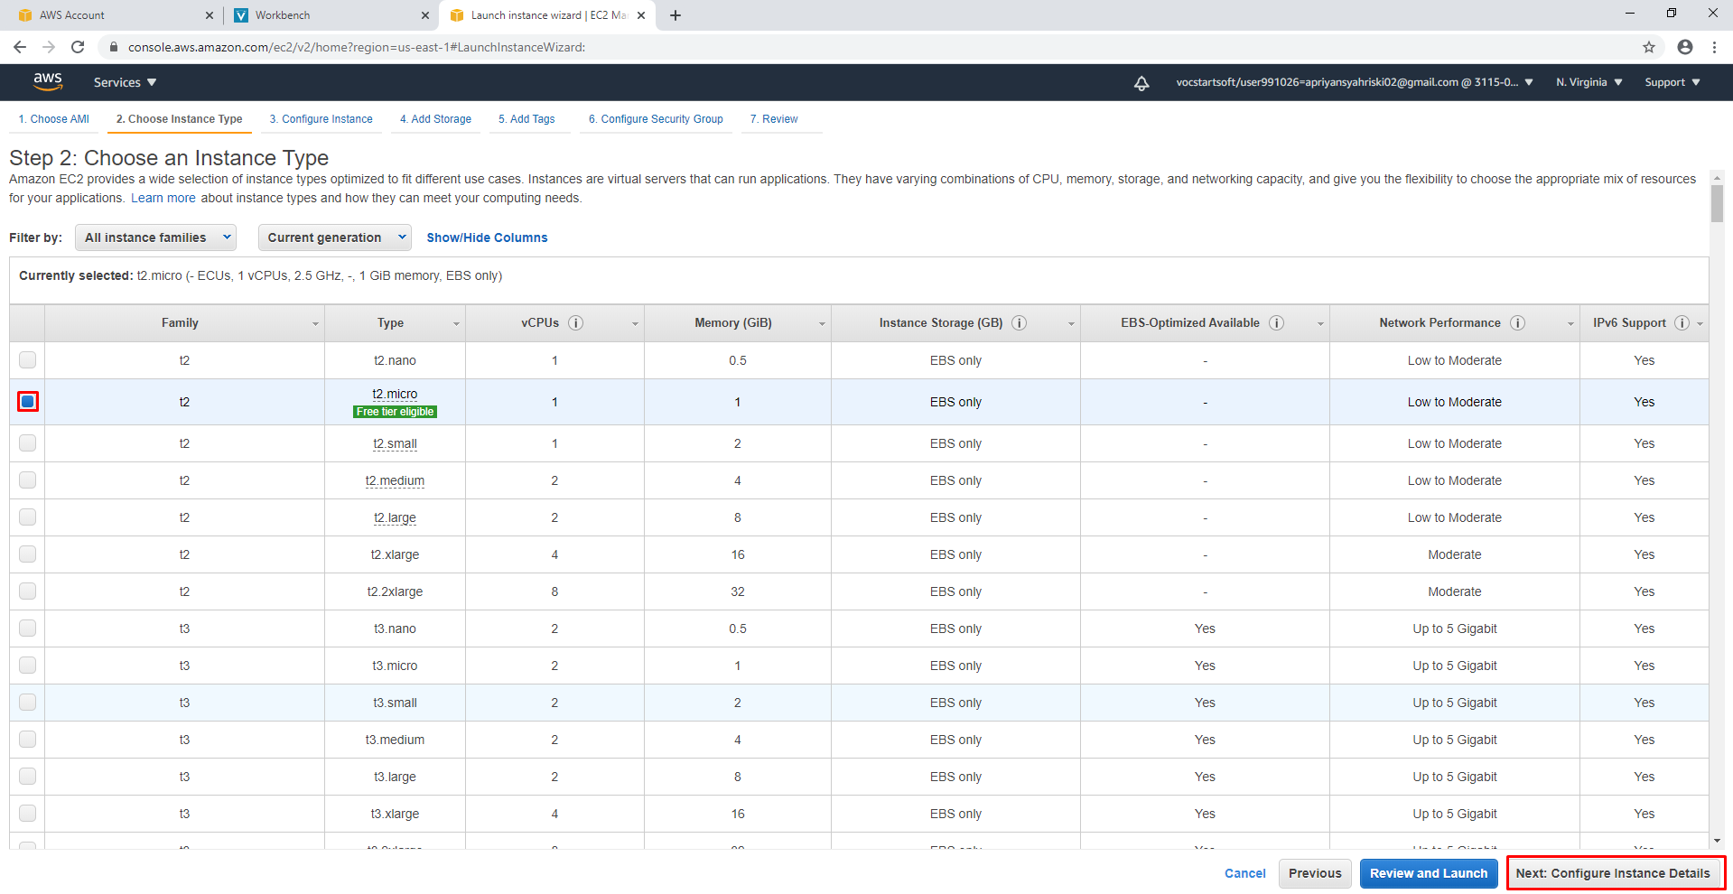Click the t2.large type link

(395, 517)
